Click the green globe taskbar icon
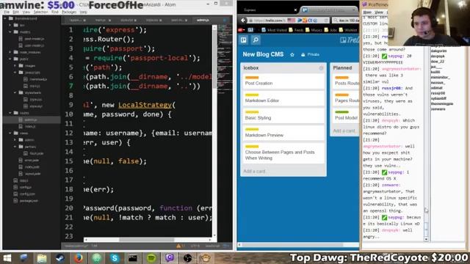The image size is (470, 264). (x=96, y=257)
